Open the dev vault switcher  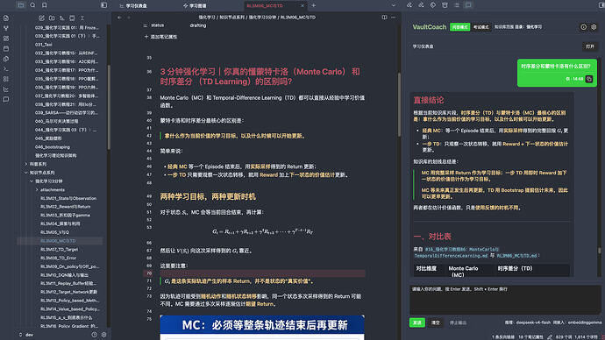pyautogui.click(x=26, y=335)
